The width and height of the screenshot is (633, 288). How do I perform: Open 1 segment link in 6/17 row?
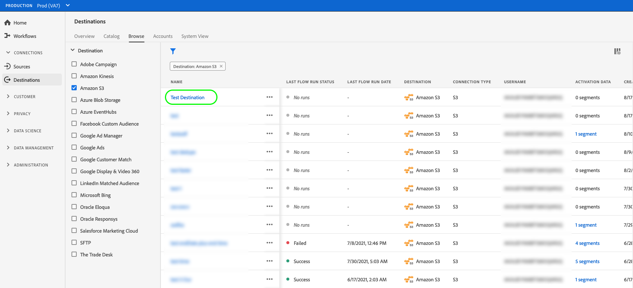586,279
